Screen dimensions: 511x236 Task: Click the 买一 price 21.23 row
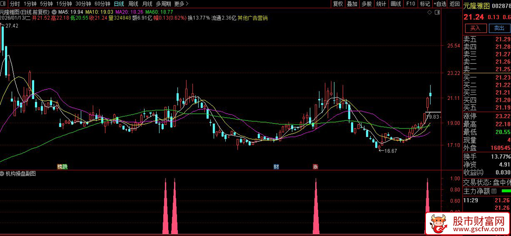pos(487,77)
